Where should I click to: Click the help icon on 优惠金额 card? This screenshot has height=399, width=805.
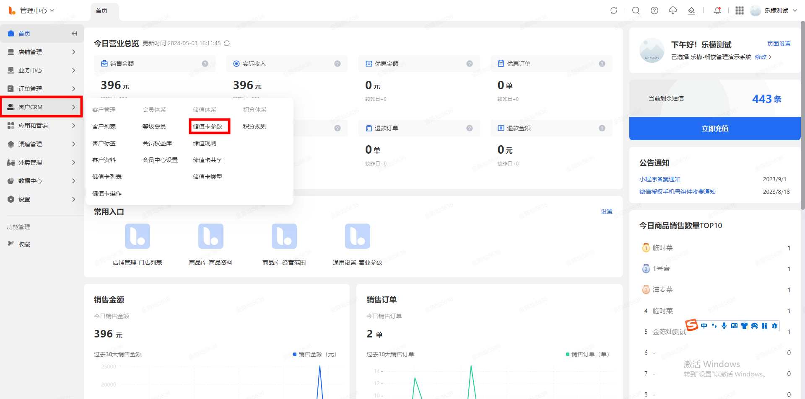470,64
